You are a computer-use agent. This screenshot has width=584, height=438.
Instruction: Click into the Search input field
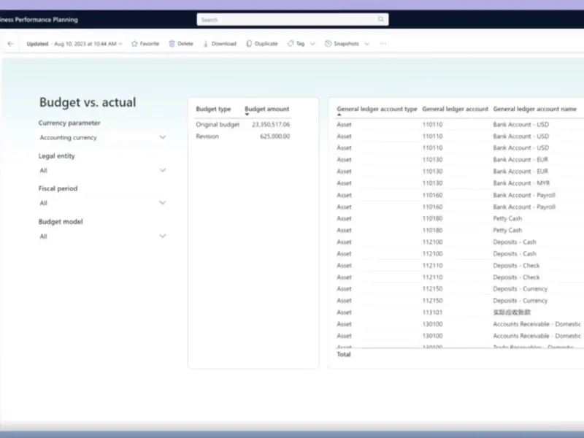(288, 20)
